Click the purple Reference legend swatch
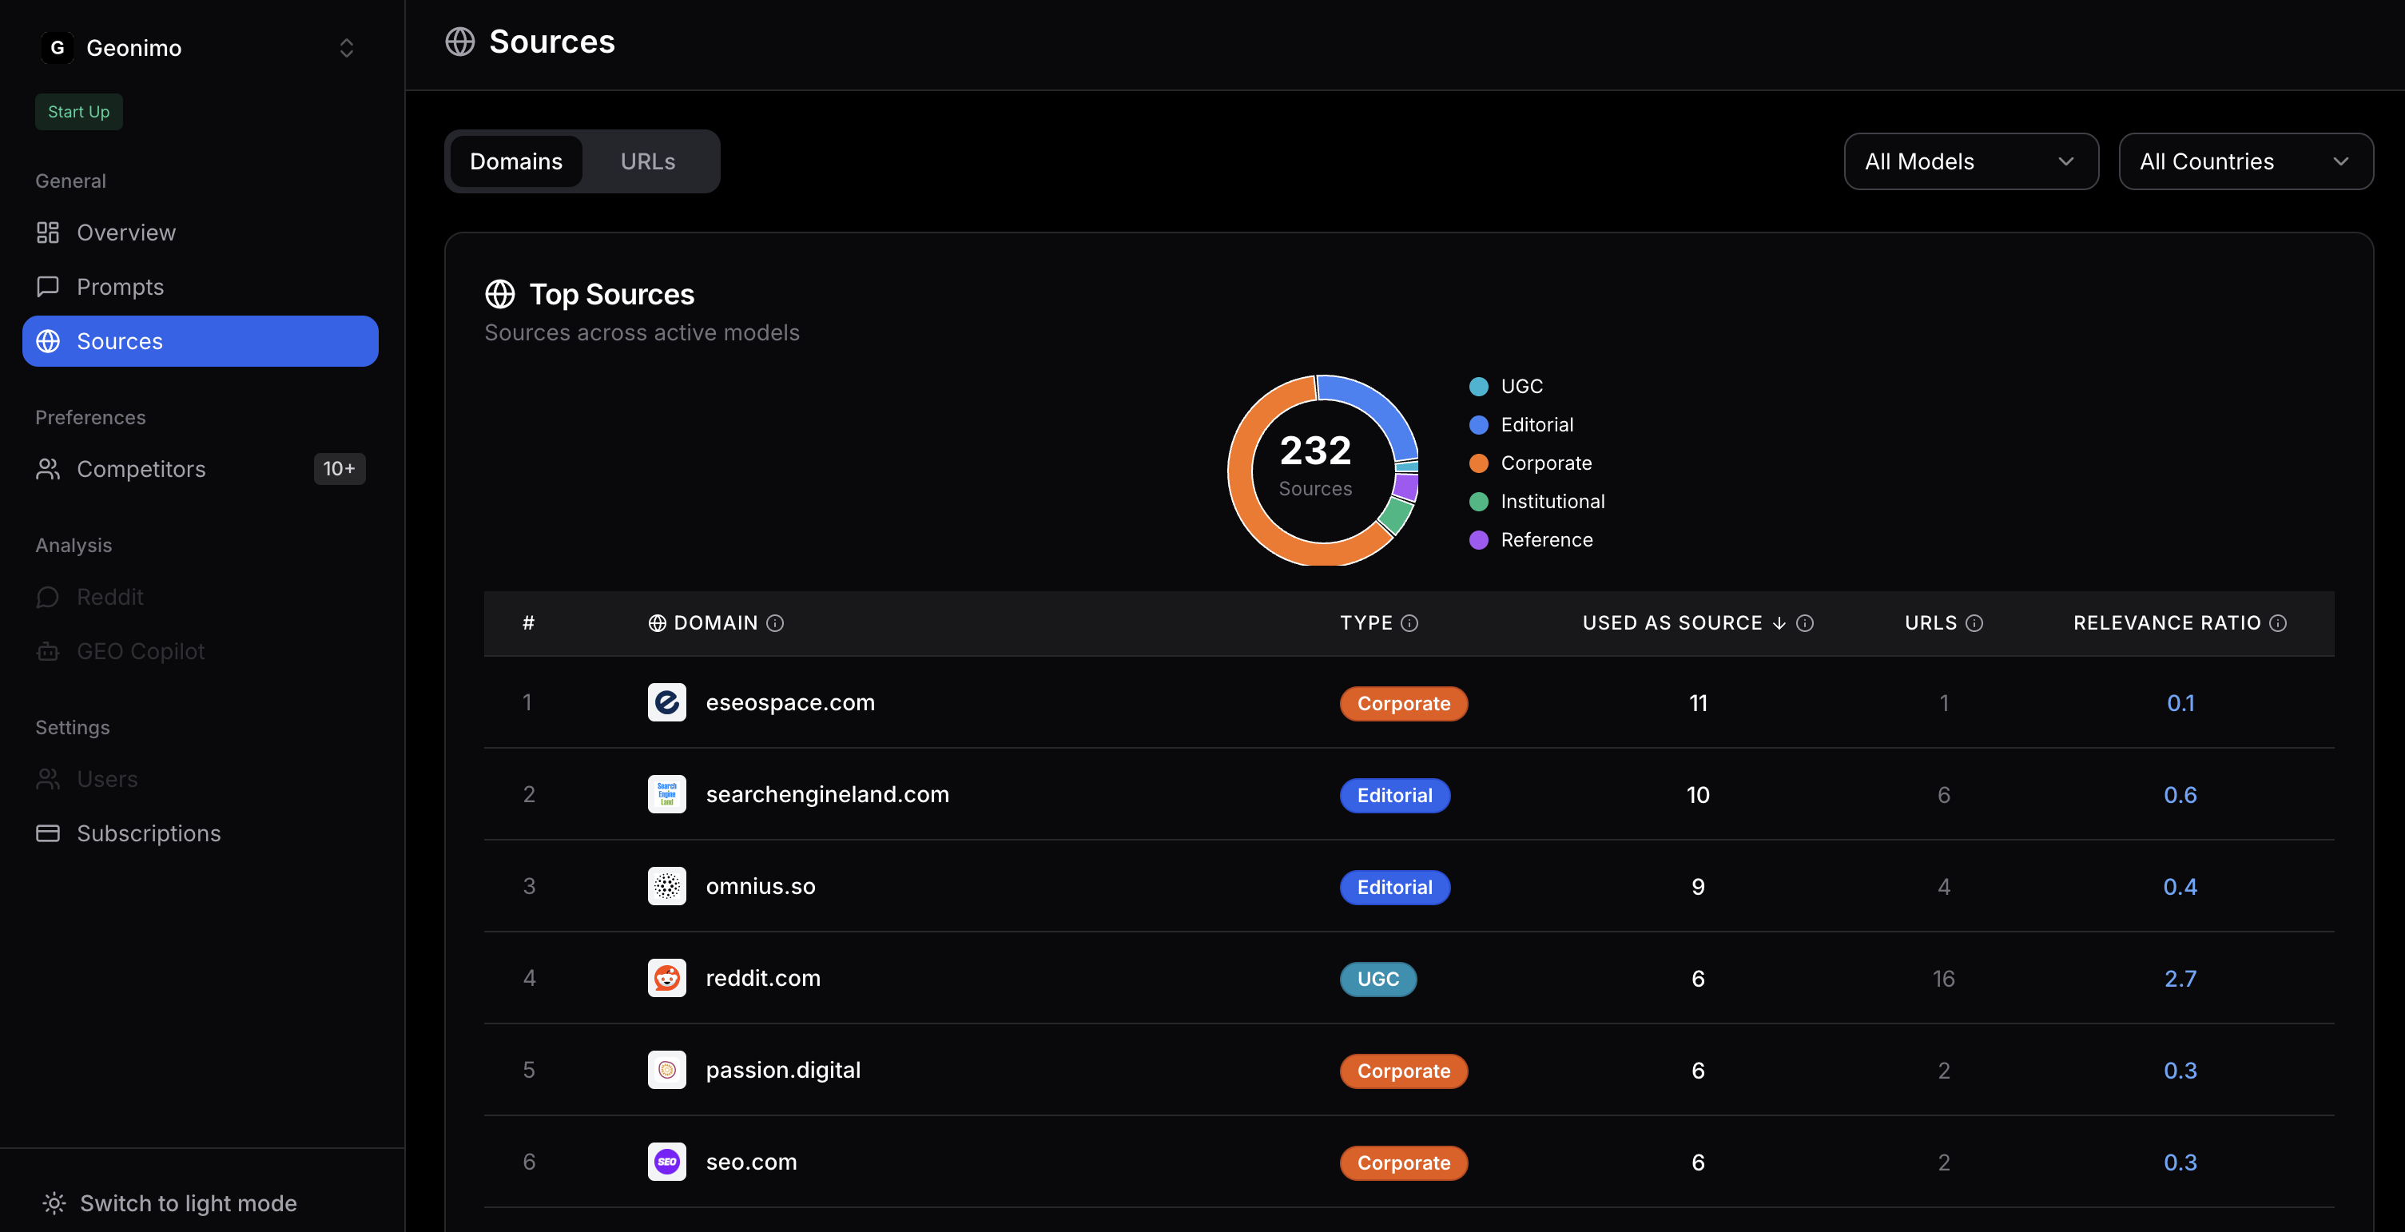 (x=1479, y=539)
